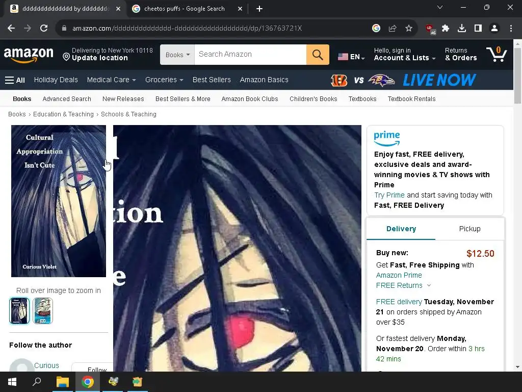Open the All hamburger menu
522x392 pixels.
click(x=15, y=80)
